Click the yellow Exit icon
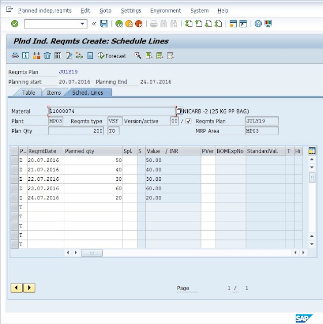Viewport: 323px width, 324px height. [129, 24]
